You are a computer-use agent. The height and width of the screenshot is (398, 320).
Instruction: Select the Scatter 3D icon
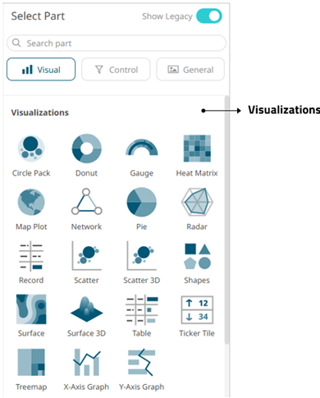(142, 256)
